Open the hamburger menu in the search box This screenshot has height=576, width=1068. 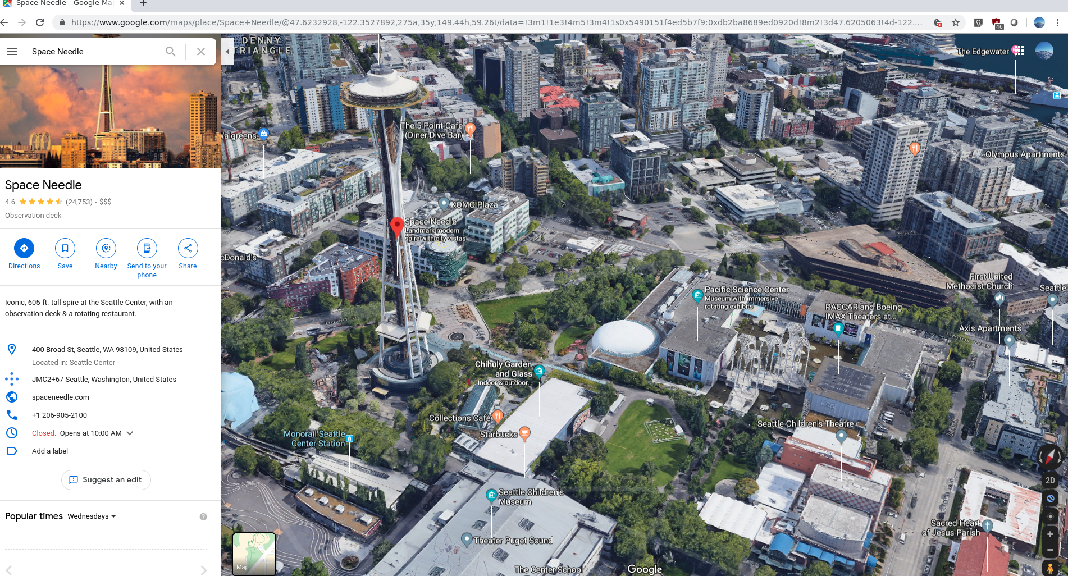[x=12, y=52]
